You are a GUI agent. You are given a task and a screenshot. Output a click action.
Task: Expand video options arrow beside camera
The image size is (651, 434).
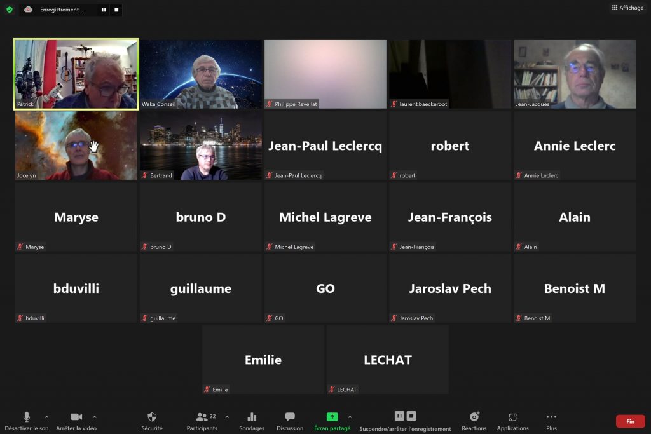point(95,417)
